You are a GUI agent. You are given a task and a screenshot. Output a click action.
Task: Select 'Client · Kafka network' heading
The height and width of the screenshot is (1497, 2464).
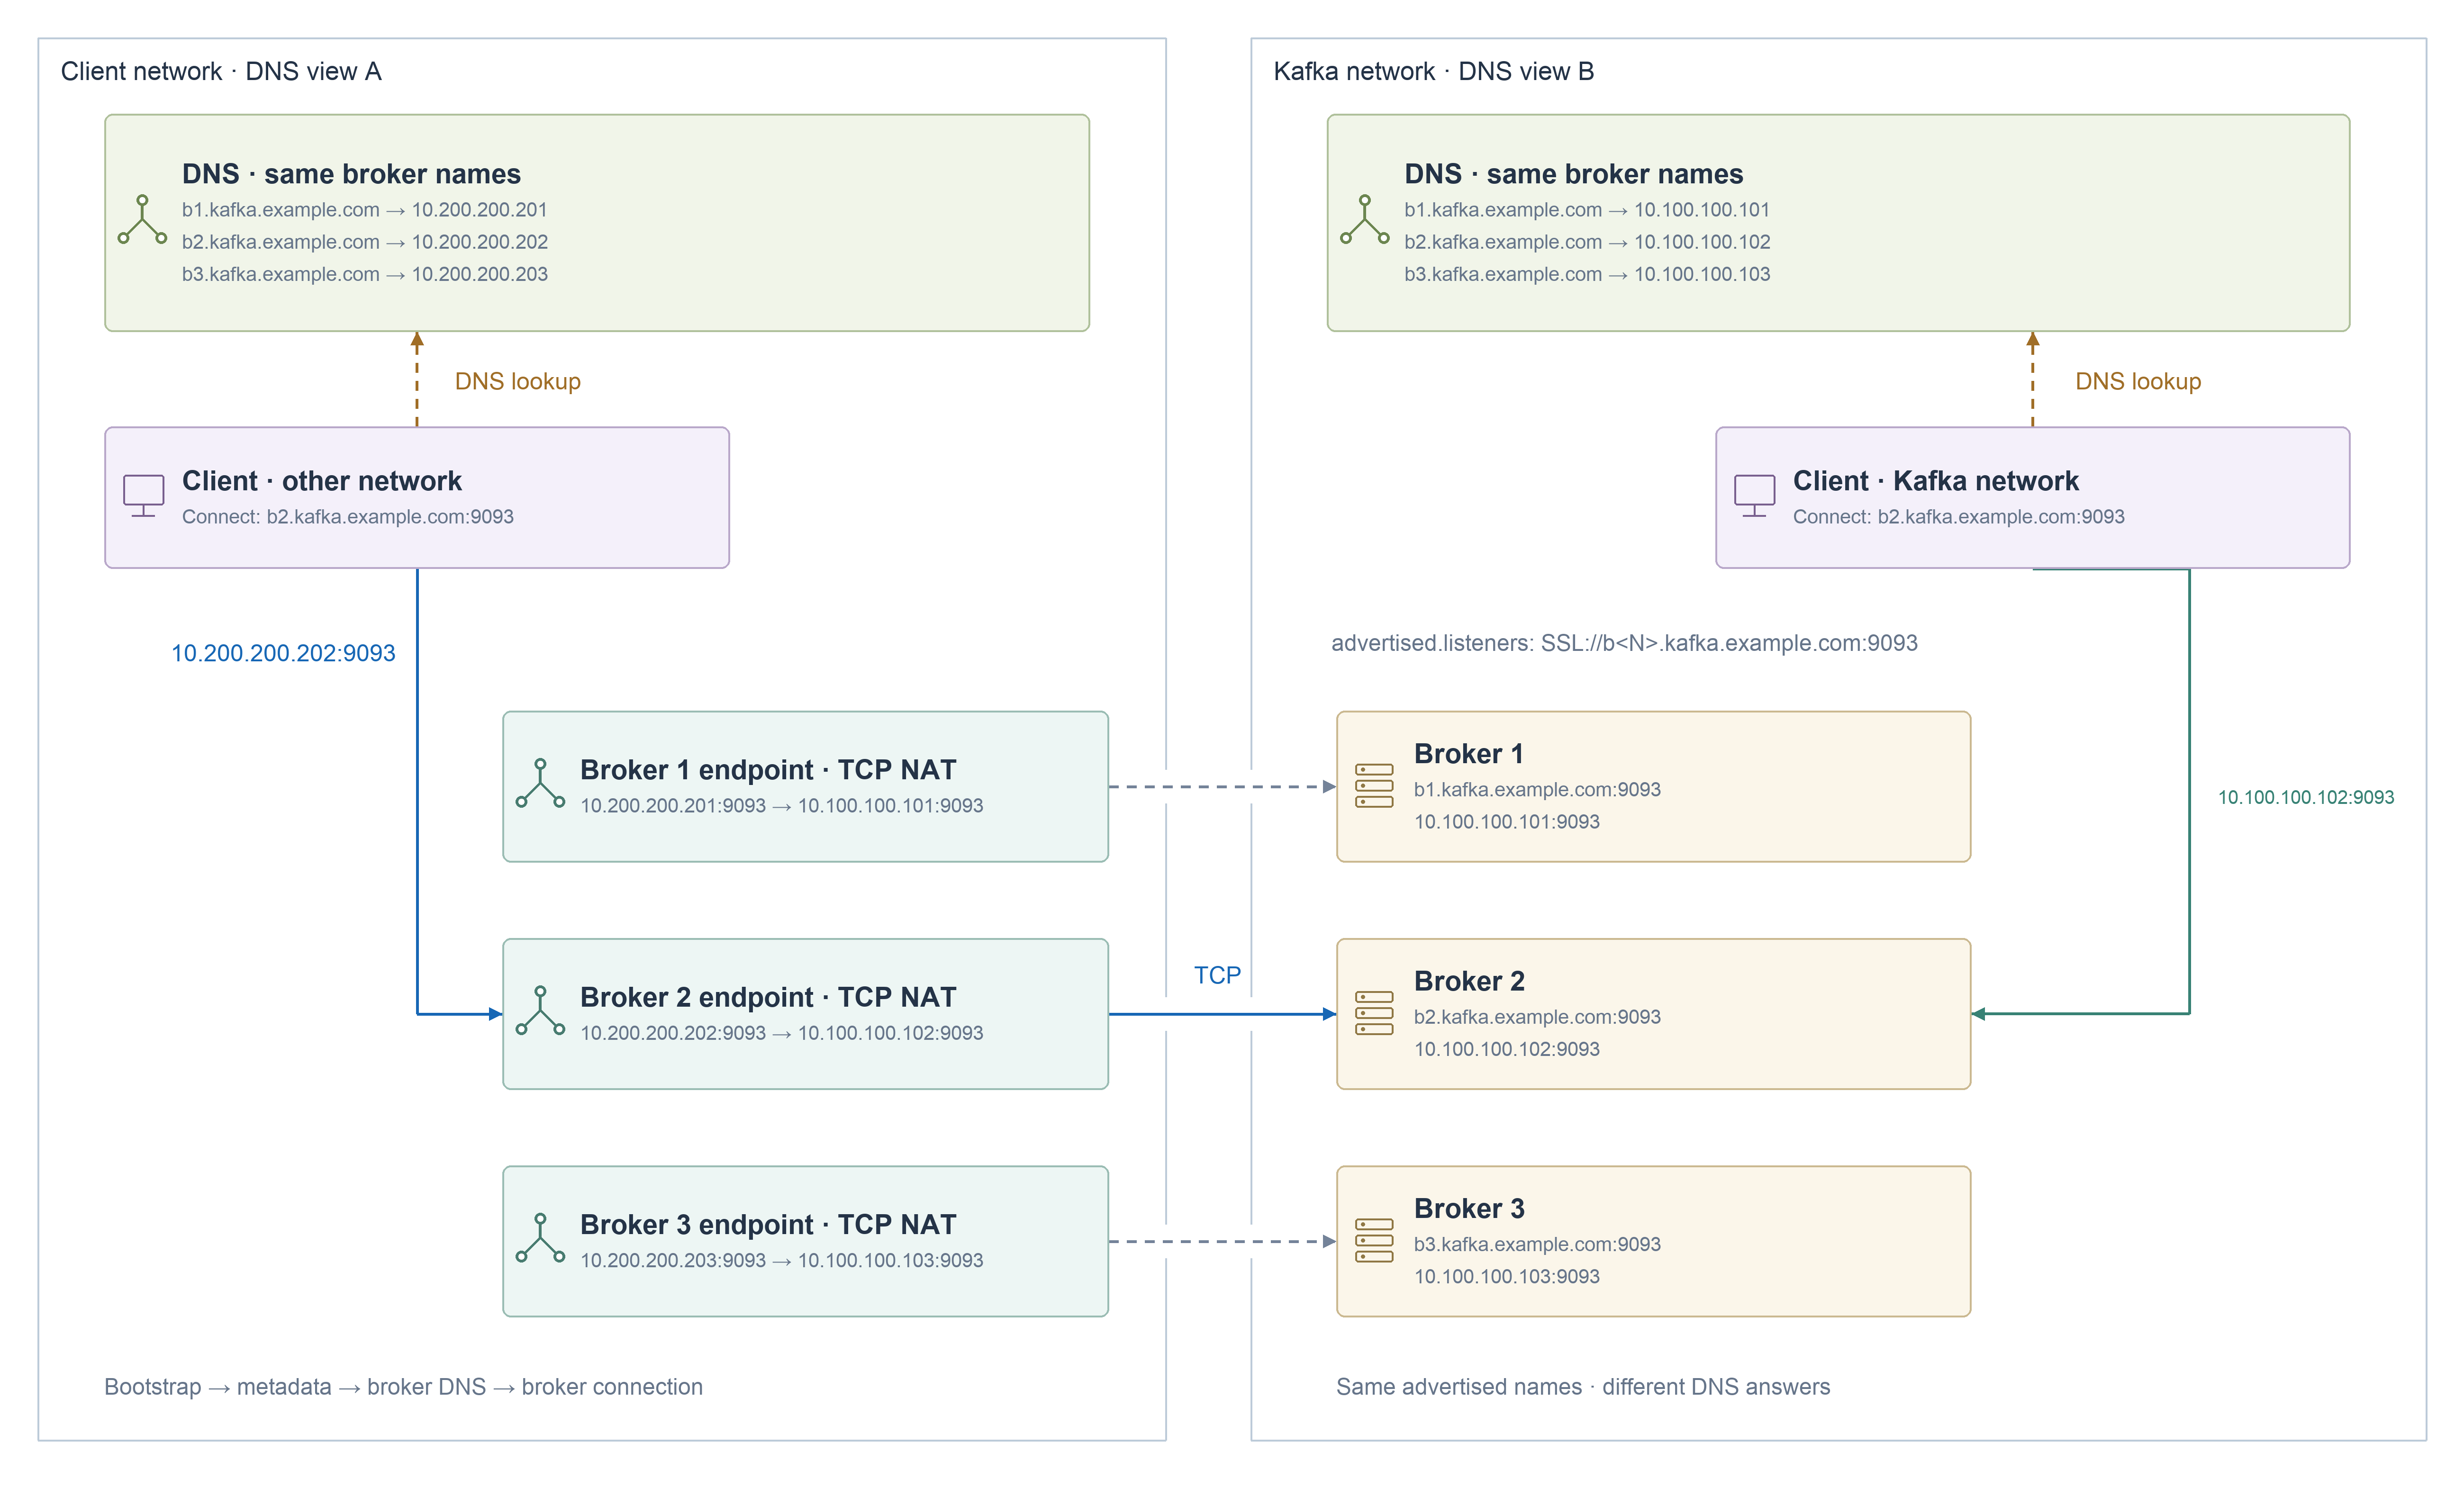point(1935,481)
